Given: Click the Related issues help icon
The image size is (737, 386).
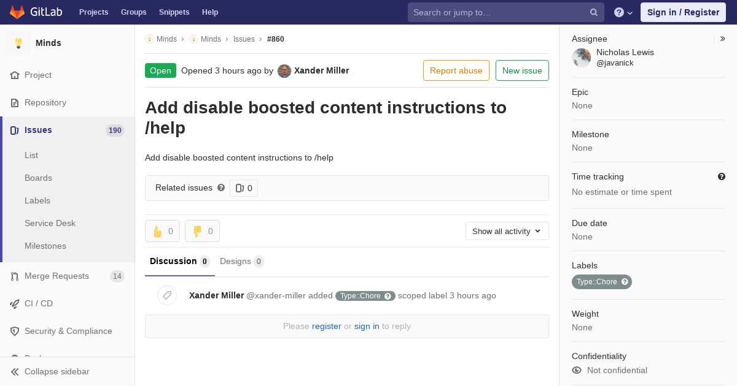Looking at the screenshot, I should [221, 187].
